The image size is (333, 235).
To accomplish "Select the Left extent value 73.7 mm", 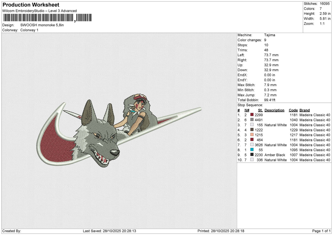I will pyautogui.click(x=271, y=55).
